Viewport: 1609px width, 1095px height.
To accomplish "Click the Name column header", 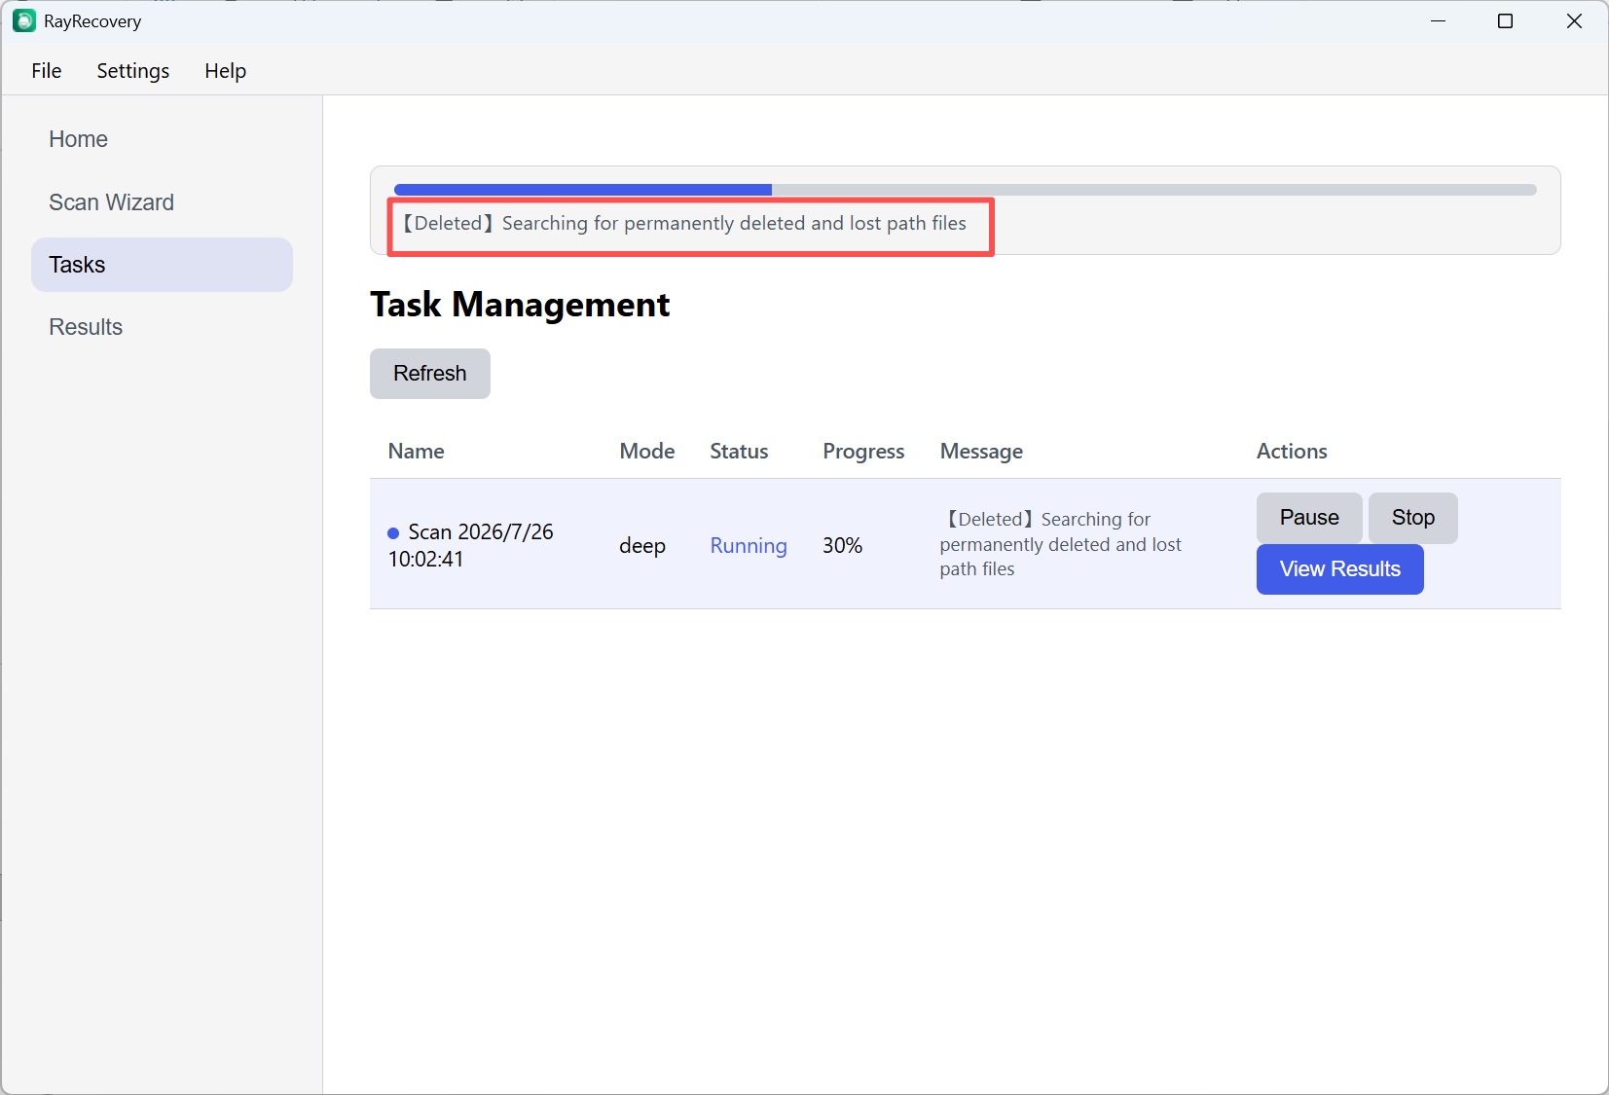I will (x=417, y=452).
